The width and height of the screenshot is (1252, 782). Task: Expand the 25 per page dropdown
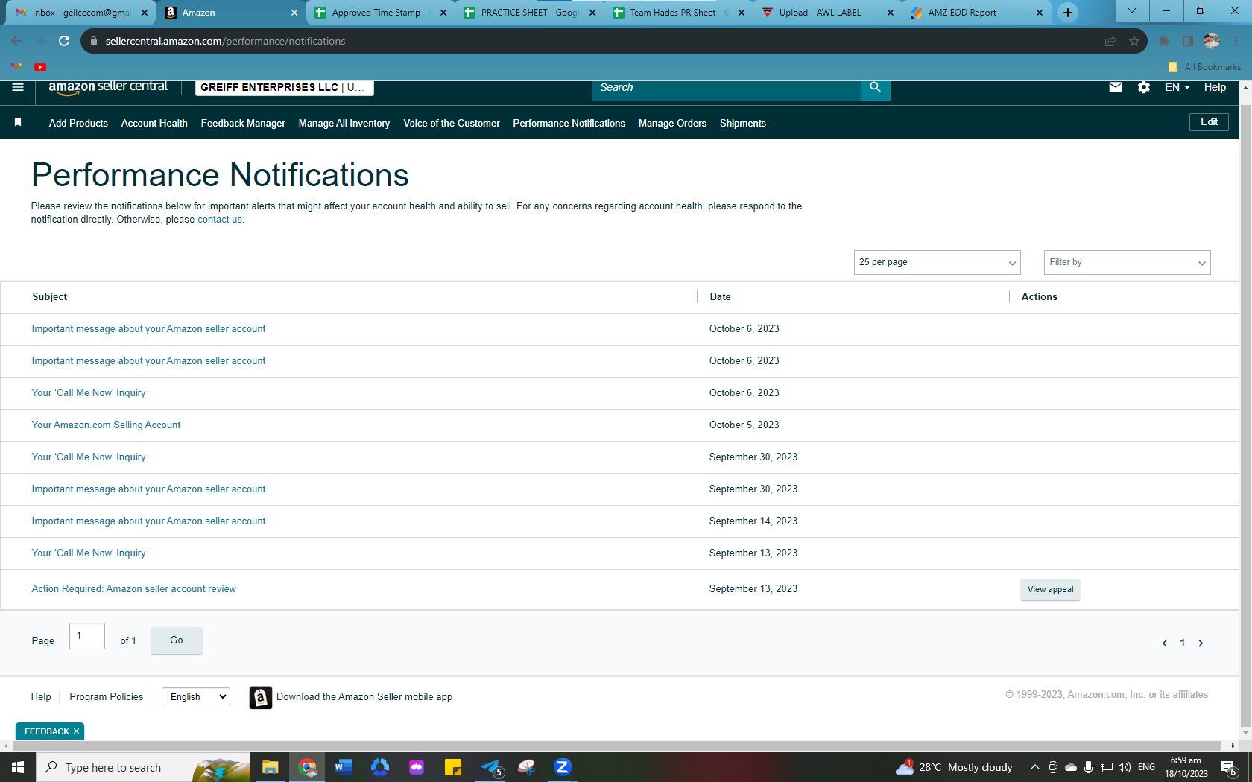[937, 262]
